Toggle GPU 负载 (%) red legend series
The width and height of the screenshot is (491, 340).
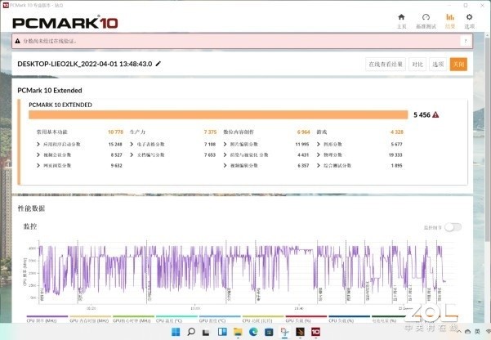click(306, 320)
